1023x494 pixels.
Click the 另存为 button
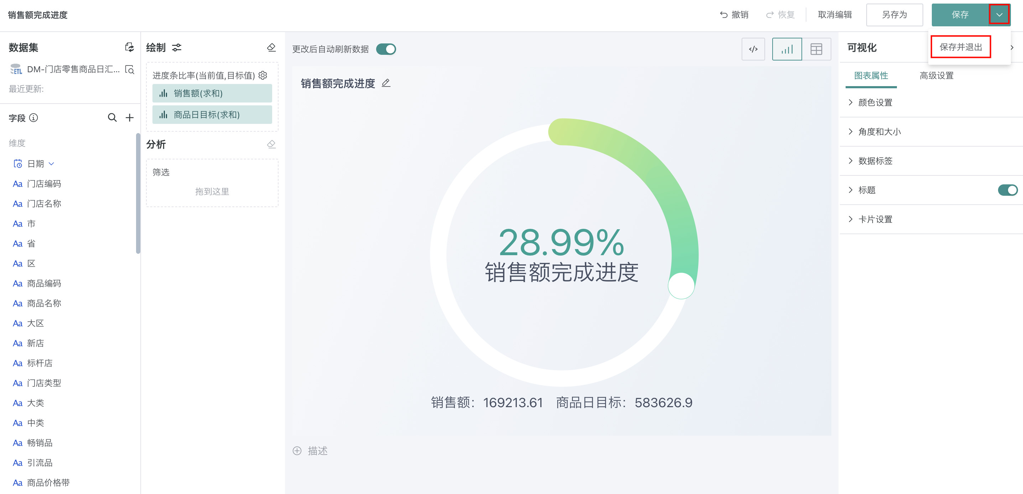[894, 15]
